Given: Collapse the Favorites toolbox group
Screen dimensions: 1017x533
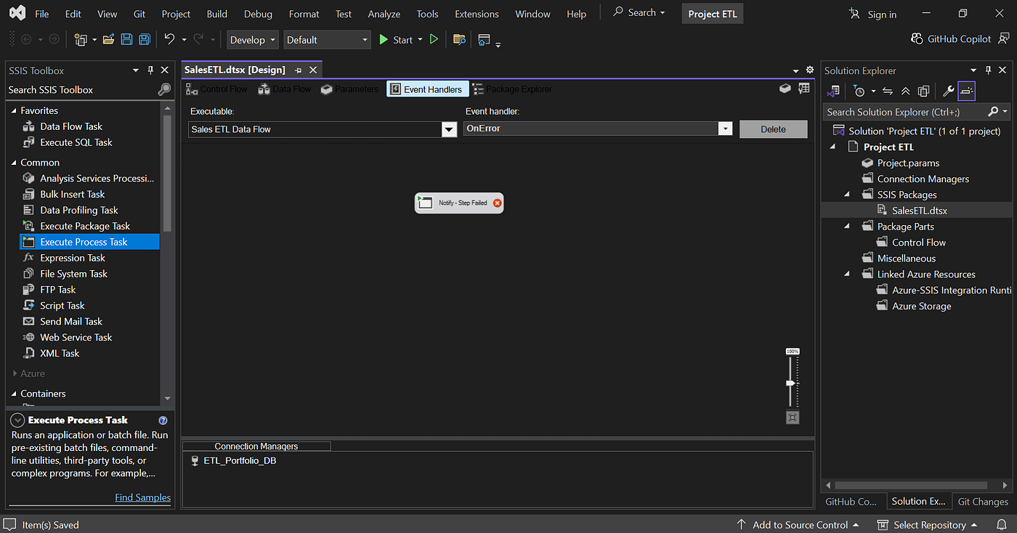Looking at the screenshot, I should pos(14,110).
